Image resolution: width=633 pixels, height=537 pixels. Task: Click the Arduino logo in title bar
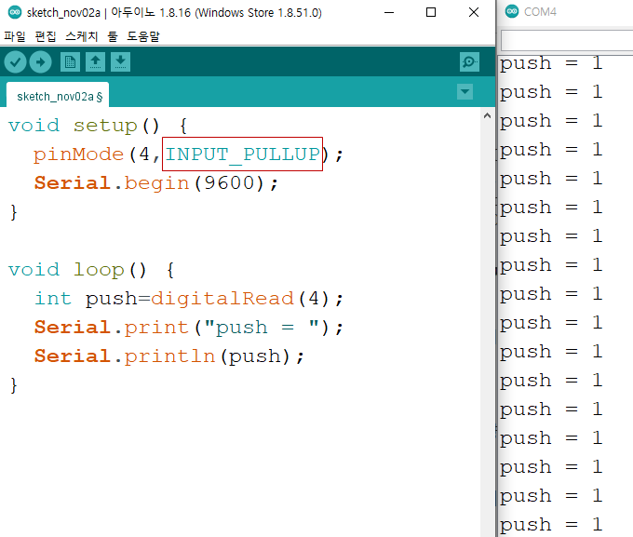click(x=15, y=12)
